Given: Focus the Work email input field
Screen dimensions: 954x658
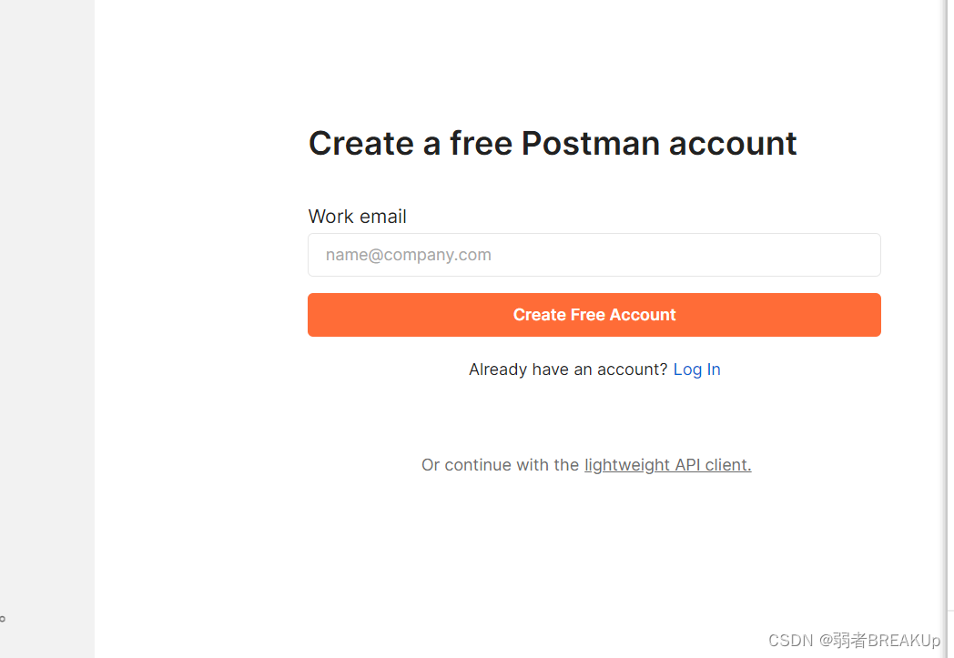Looking at the screenshot, I should coord(594,255).
